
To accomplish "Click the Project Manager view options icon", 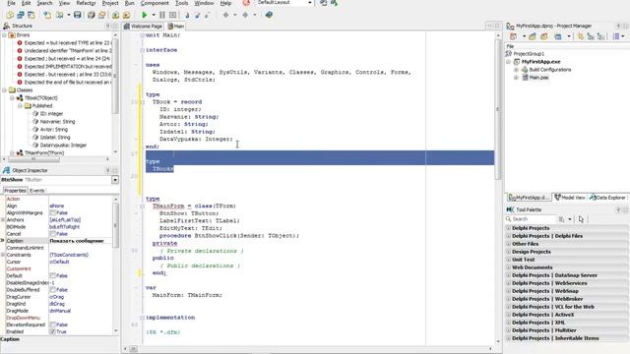I will click(617, 36).
